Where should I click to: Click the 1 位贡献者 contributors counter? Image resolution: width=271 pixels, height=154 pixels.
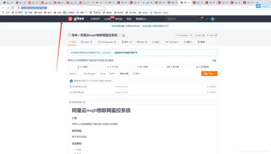tap(202, 67)
